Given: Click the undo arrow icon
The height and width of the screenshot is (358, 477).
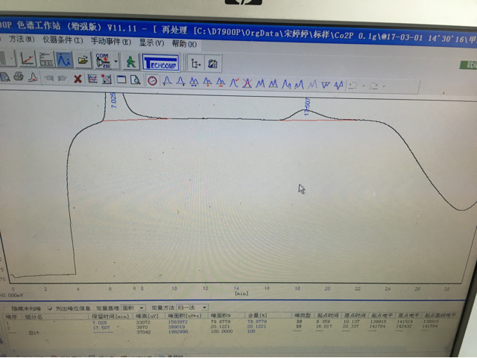Looking at the screenshot, I should tap(353, 86).
